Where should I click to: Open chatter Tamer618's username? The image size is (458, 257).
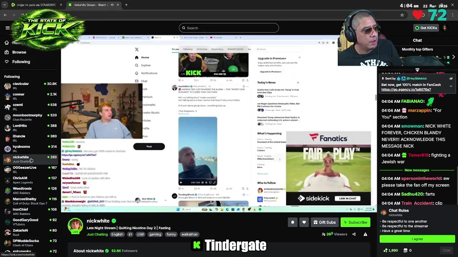pos(419,155)
